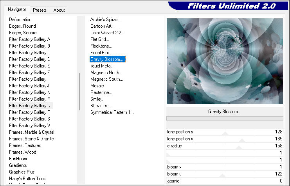Screen dimensions: 290x186
Task: Click the Gravity Blossom title button
Action: click(x=224, y=112)
